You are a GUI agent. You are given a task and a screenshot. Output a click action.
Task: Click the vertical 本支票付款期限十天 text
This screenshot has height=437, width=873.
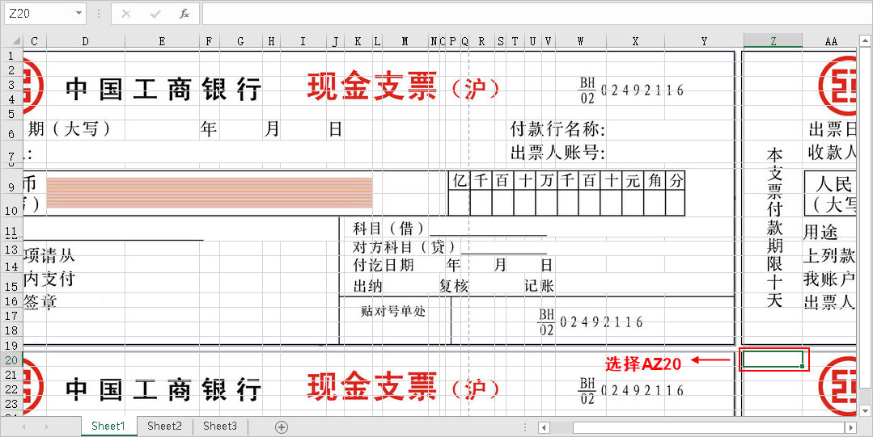pyautogui.click(x=774, y=228)
